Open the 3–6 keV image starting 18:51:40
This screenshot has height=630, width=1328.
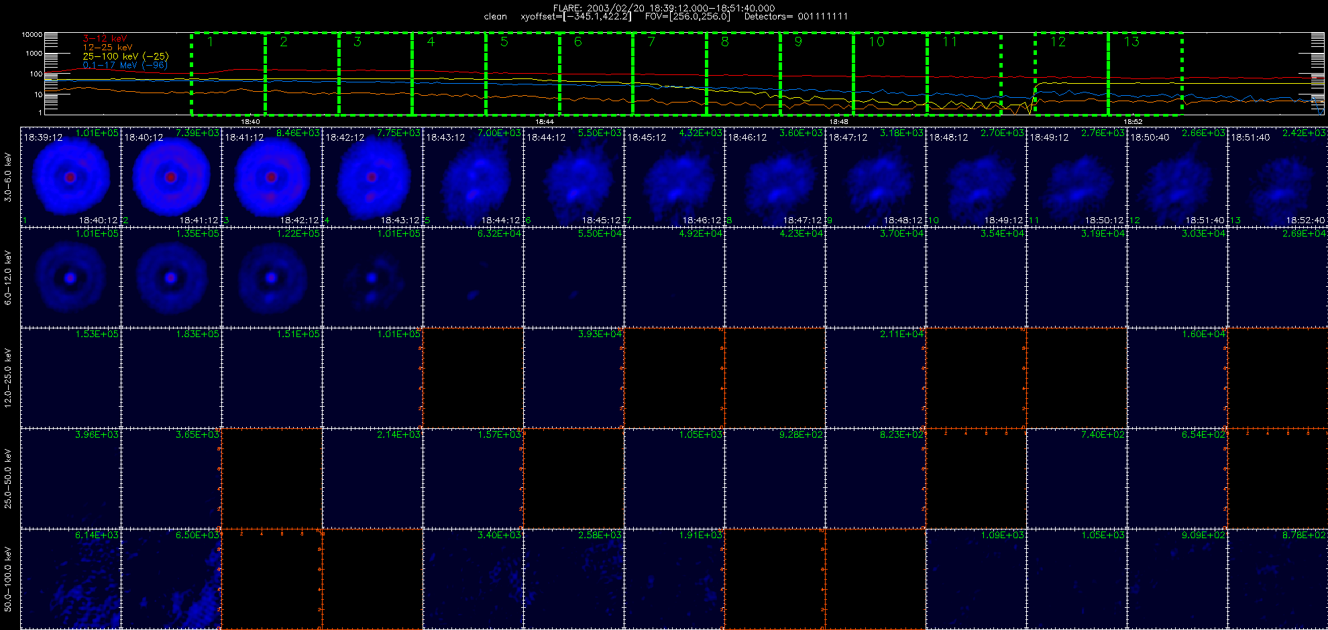tap(1278, 177)
